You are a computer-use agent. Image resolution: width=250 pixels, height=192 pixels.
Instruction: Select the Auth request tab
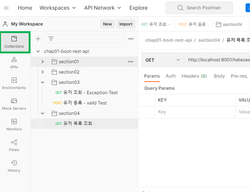click(170, 76)
